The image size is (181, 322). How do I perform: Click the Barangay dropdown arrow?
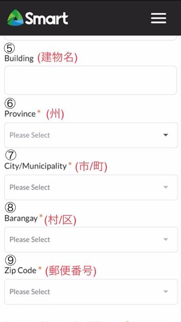click(166, 240)
